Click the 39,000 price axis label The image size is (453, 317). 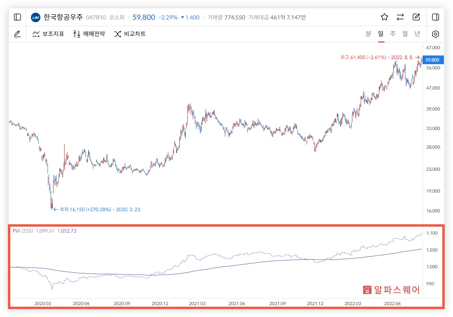click(x=433, y=109)
